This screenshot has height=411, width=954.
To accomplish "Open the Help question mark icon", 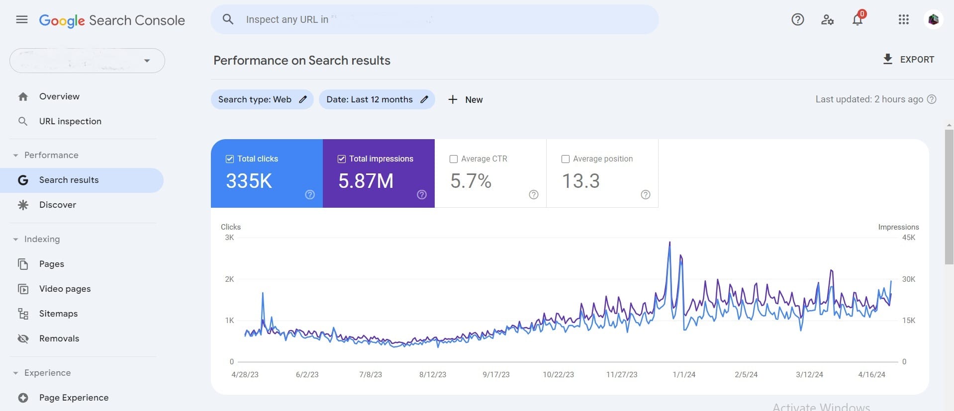I will coord(798,19).
